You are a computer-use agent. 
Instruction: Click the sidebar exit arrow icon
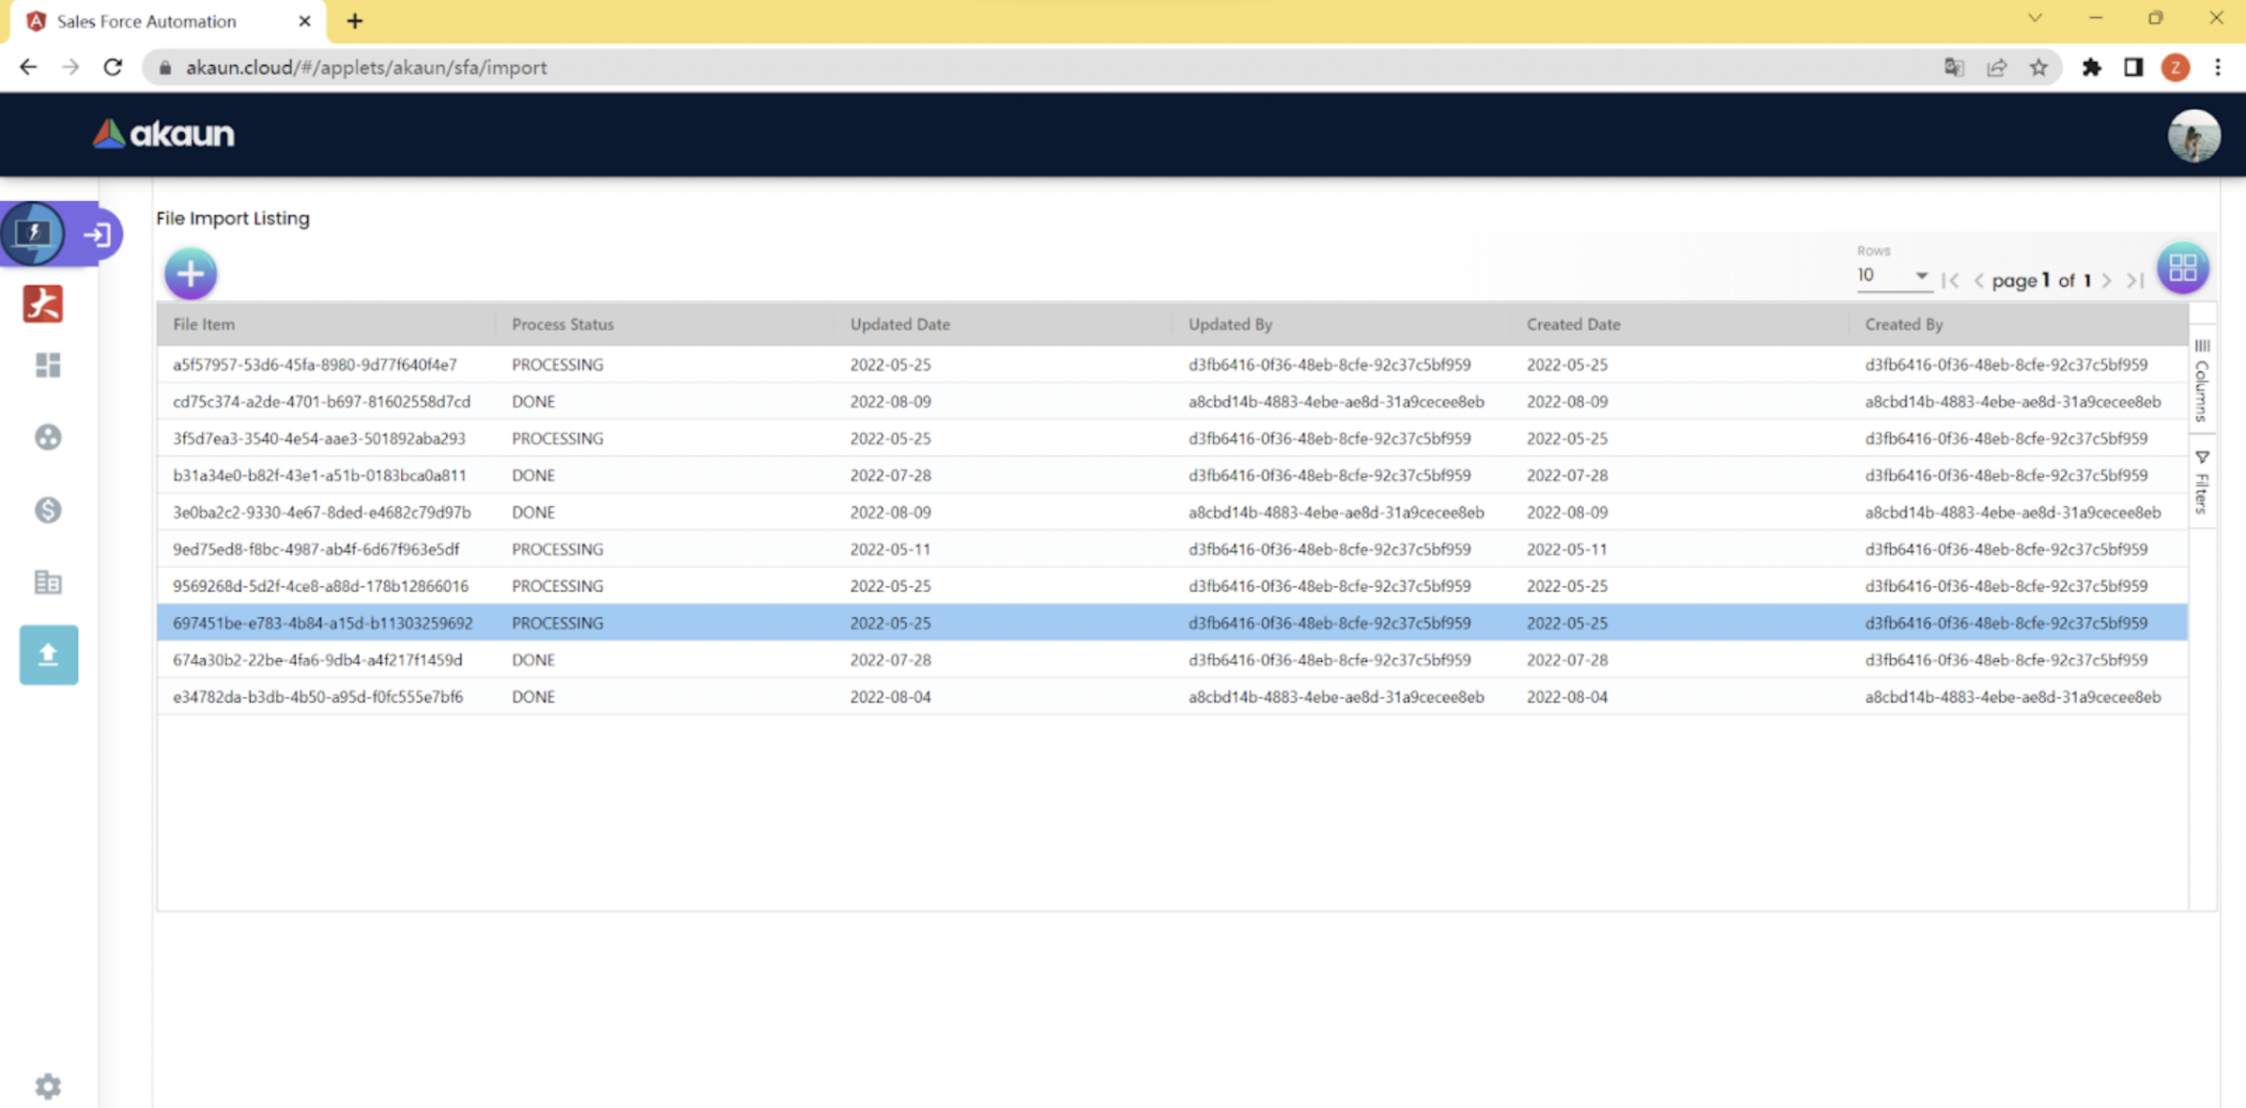pos(98,234)
